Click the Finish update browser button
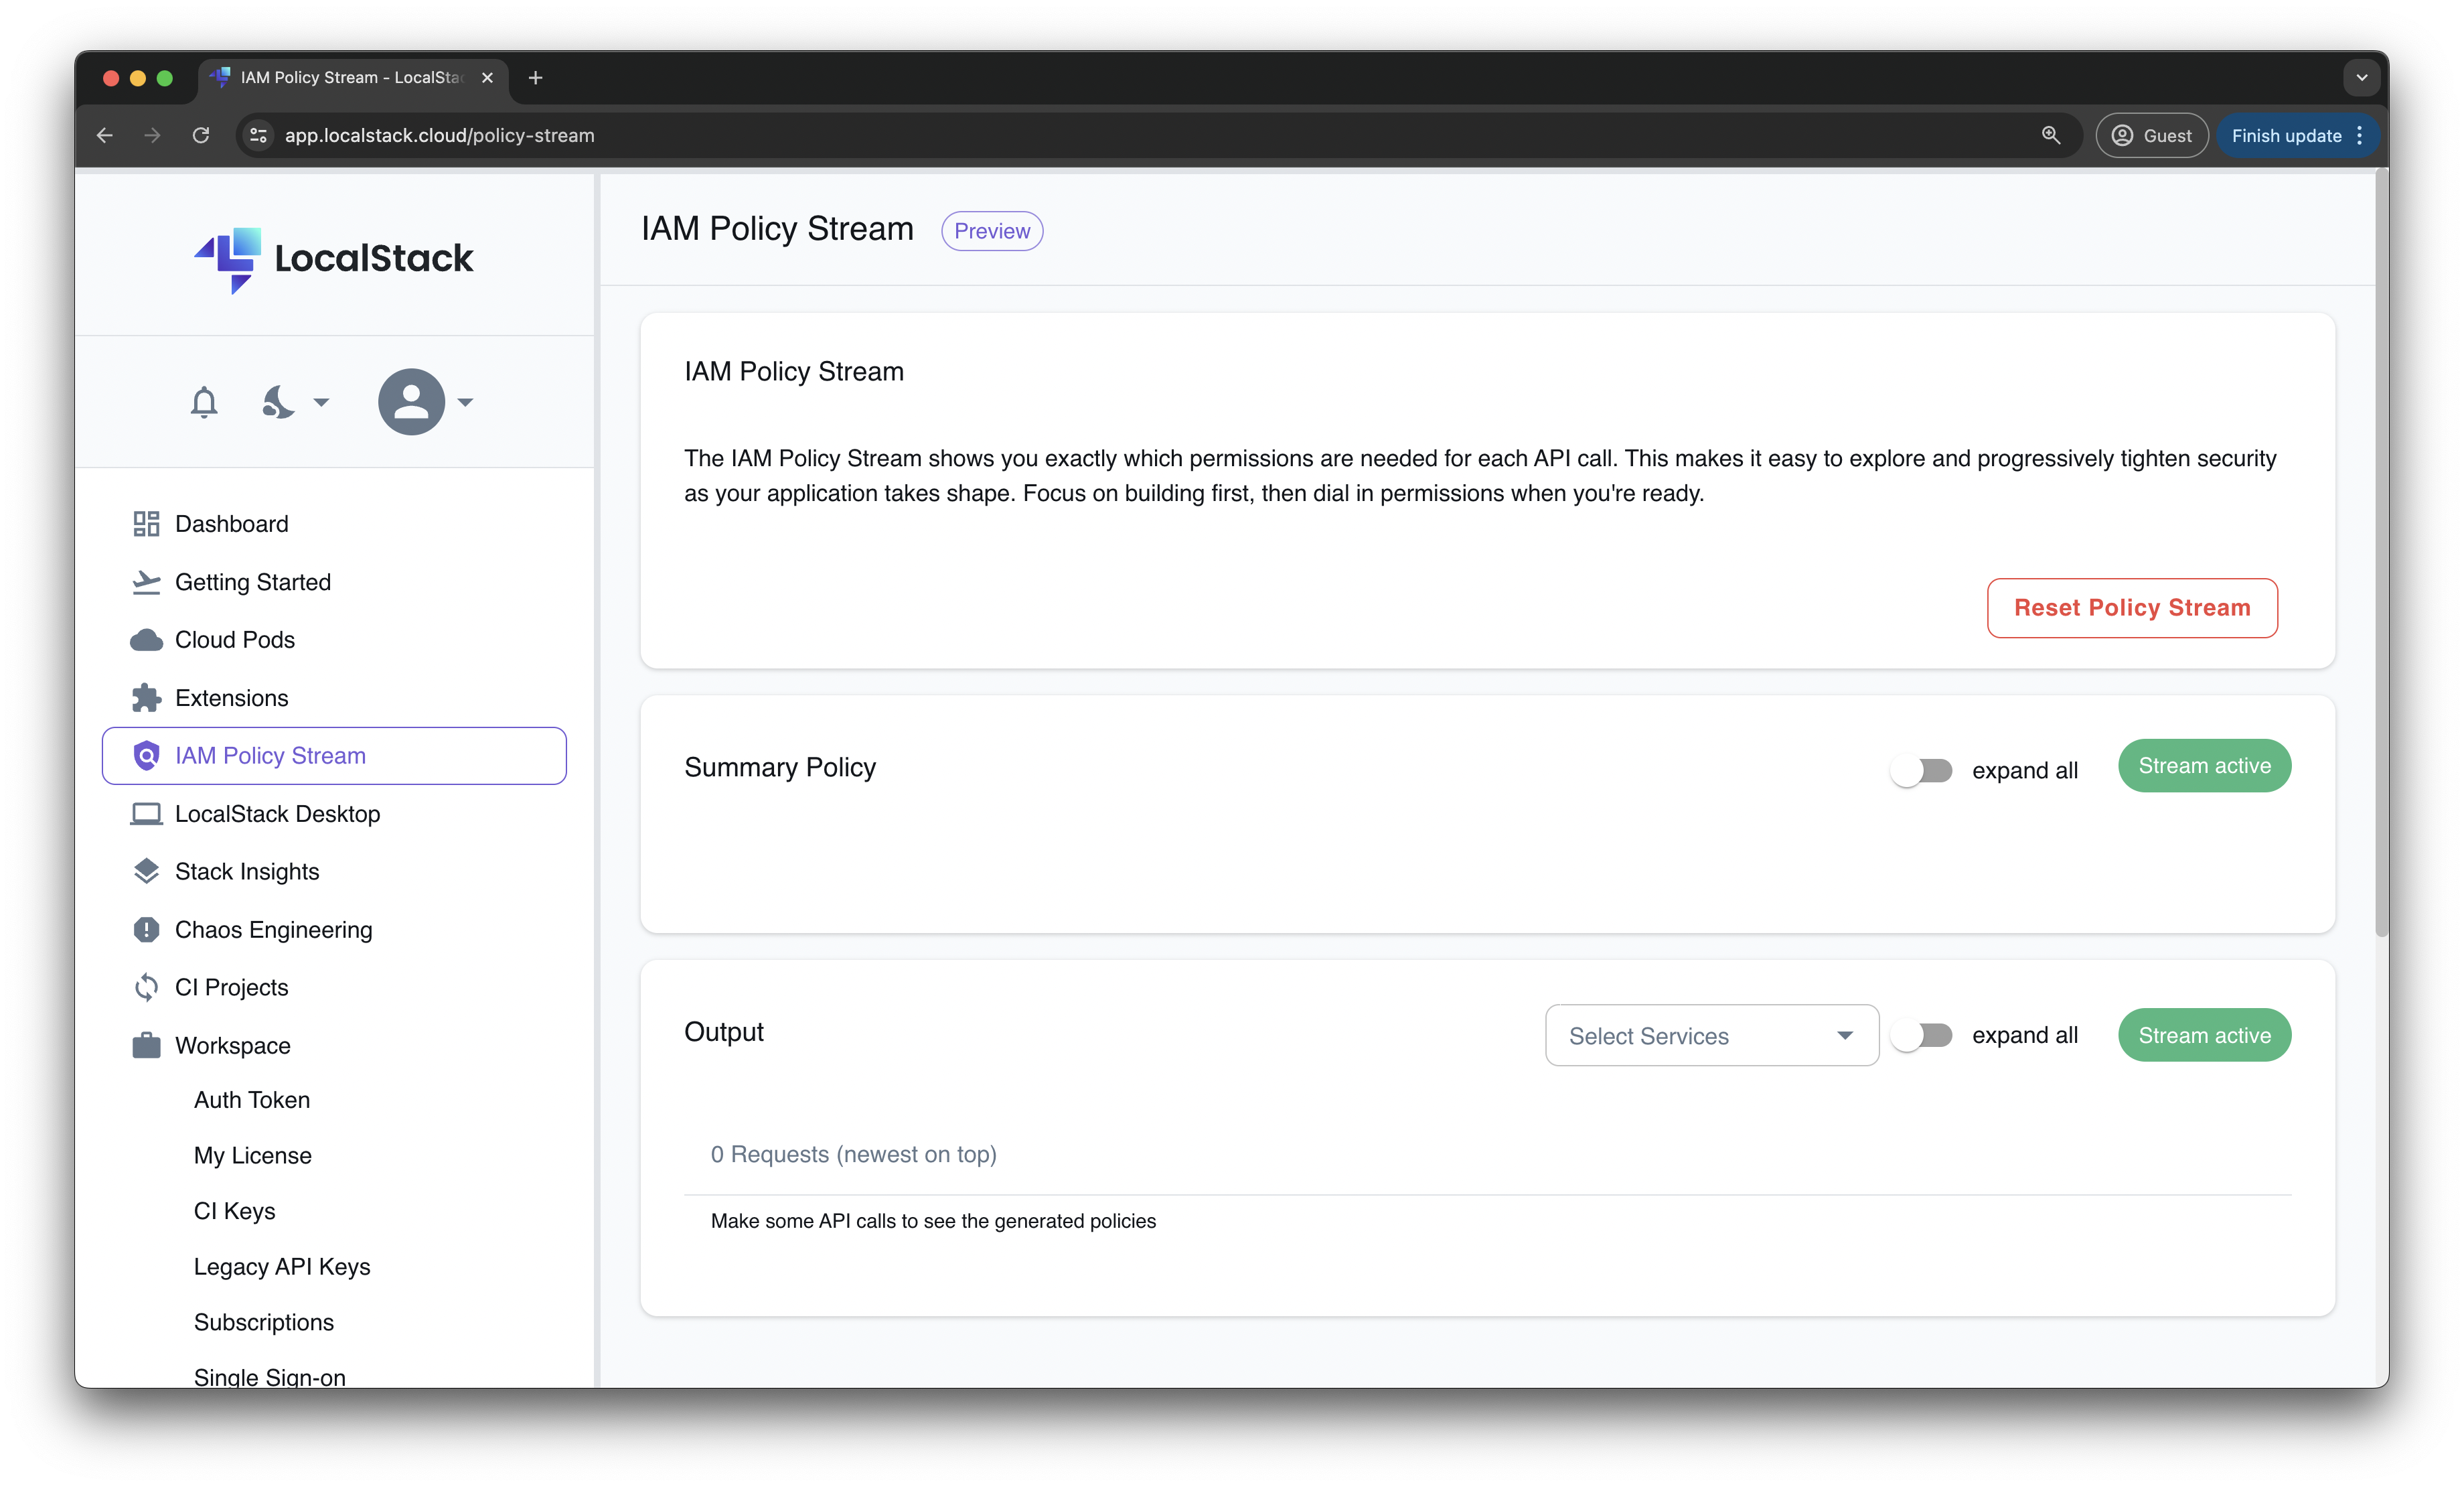The height and width of the screenshot is (1487, 2464). [x=2288, y=135]
